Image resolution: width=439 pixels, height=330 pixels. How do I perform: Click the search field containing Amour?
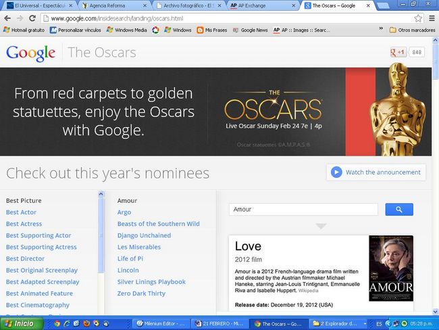point(303,210)
